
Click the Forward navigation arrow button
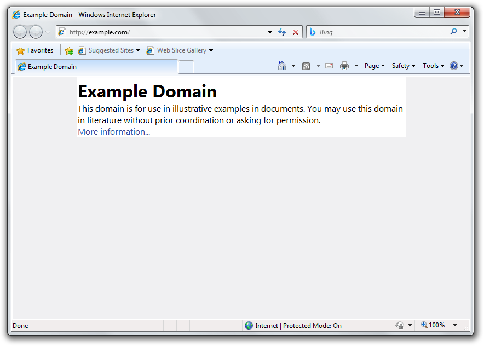click(36, 32)
